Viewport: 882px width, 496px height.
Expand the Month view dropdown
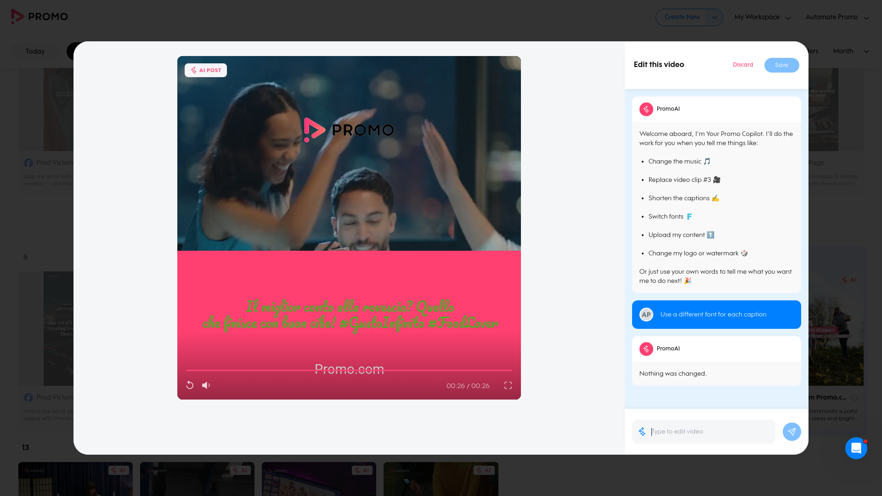point(850,51)
